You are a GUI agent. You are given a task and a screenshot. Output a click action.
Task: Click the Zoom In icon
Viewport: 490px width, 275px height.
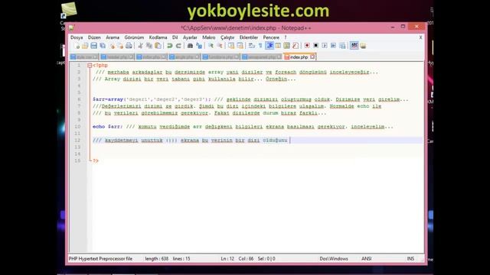coord(211,46)
